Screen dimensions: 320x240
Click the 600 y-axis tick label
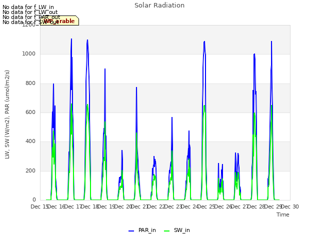[30, 112]
